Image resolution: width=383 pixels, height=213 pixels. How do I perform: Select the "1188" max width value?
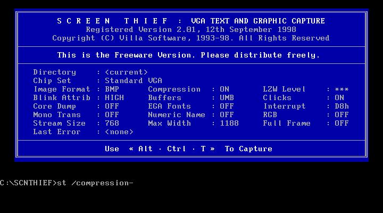click(x=229, y=123)
